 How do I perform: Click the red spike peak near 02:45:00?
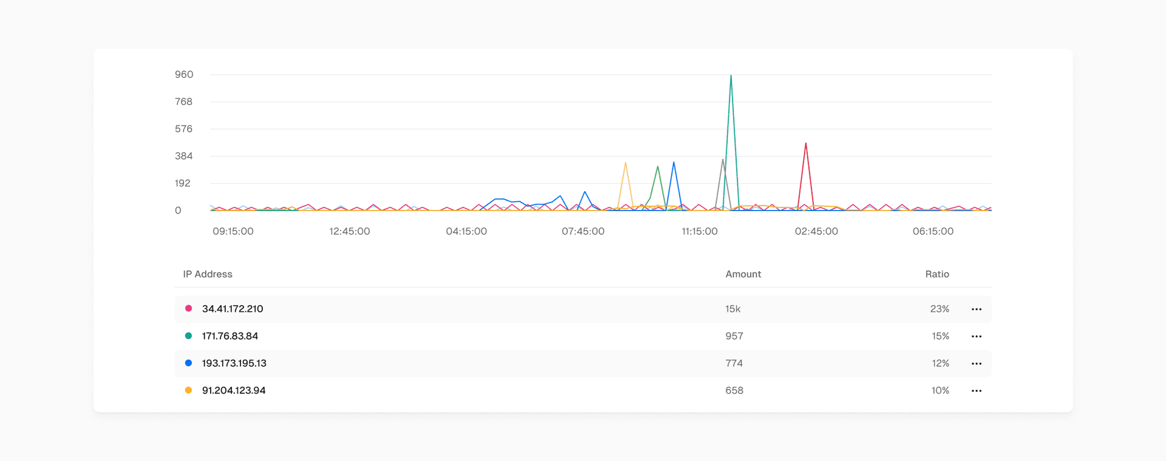805,144
